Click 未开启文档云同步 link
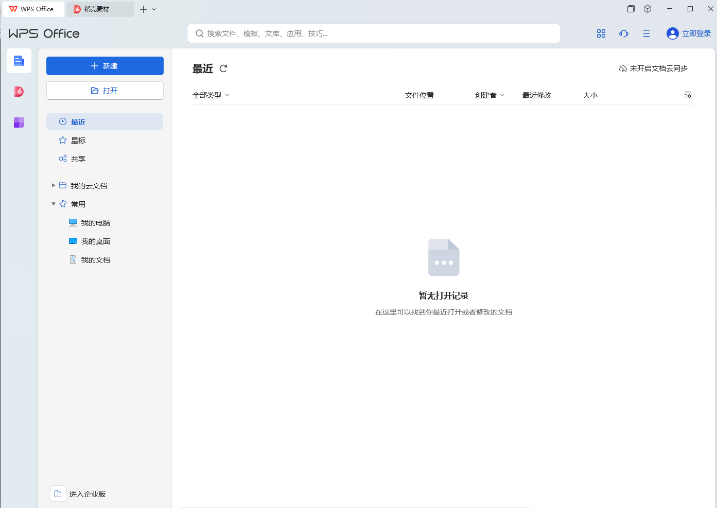Viewport: 717px width, 508px height. point(659,68)
